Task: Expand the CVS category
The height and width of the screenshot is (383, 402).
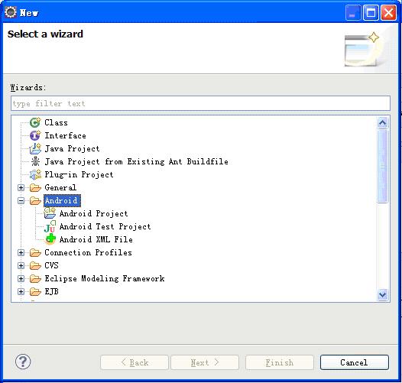Action: pos(21,266)
